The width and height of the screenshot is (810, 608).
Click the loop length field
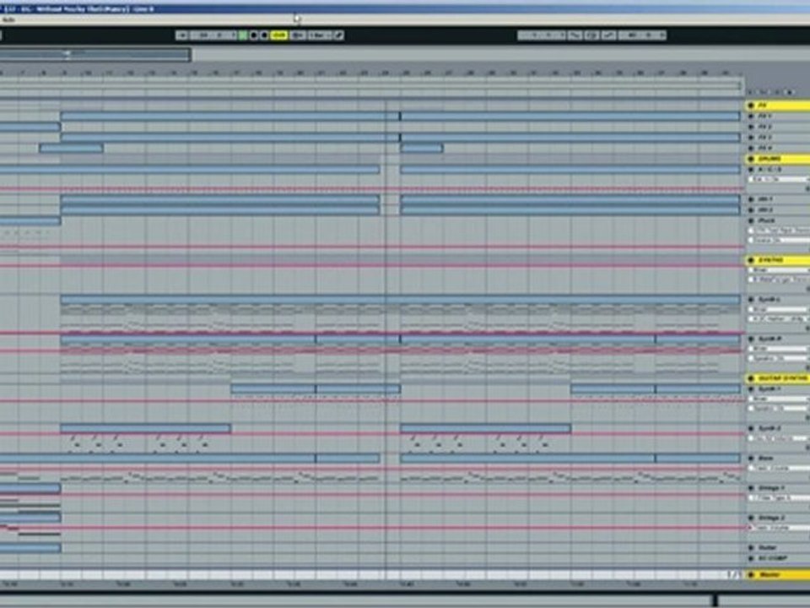tap(642, 35)
